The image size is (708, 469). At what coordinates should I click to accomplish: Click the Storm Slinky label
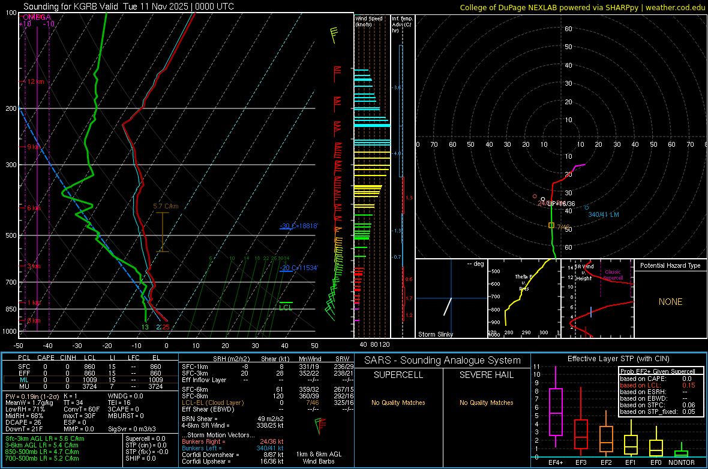436,334
